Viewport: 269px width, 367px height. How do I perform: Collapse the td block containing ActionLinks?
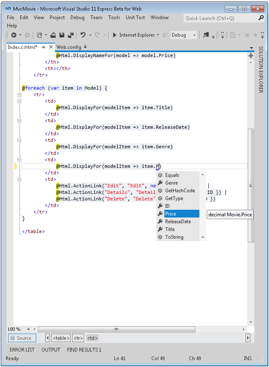[x=19, y=180]
